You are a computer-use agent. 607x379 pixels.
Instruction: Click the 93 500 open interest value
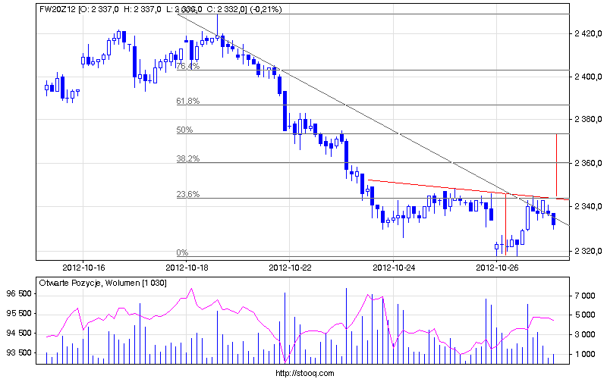(19, 353)
